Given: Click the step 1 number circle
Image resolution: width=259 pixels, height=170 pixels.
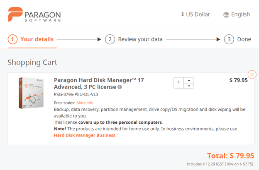Looking at the screenshot, I should [x=12, y=39].
